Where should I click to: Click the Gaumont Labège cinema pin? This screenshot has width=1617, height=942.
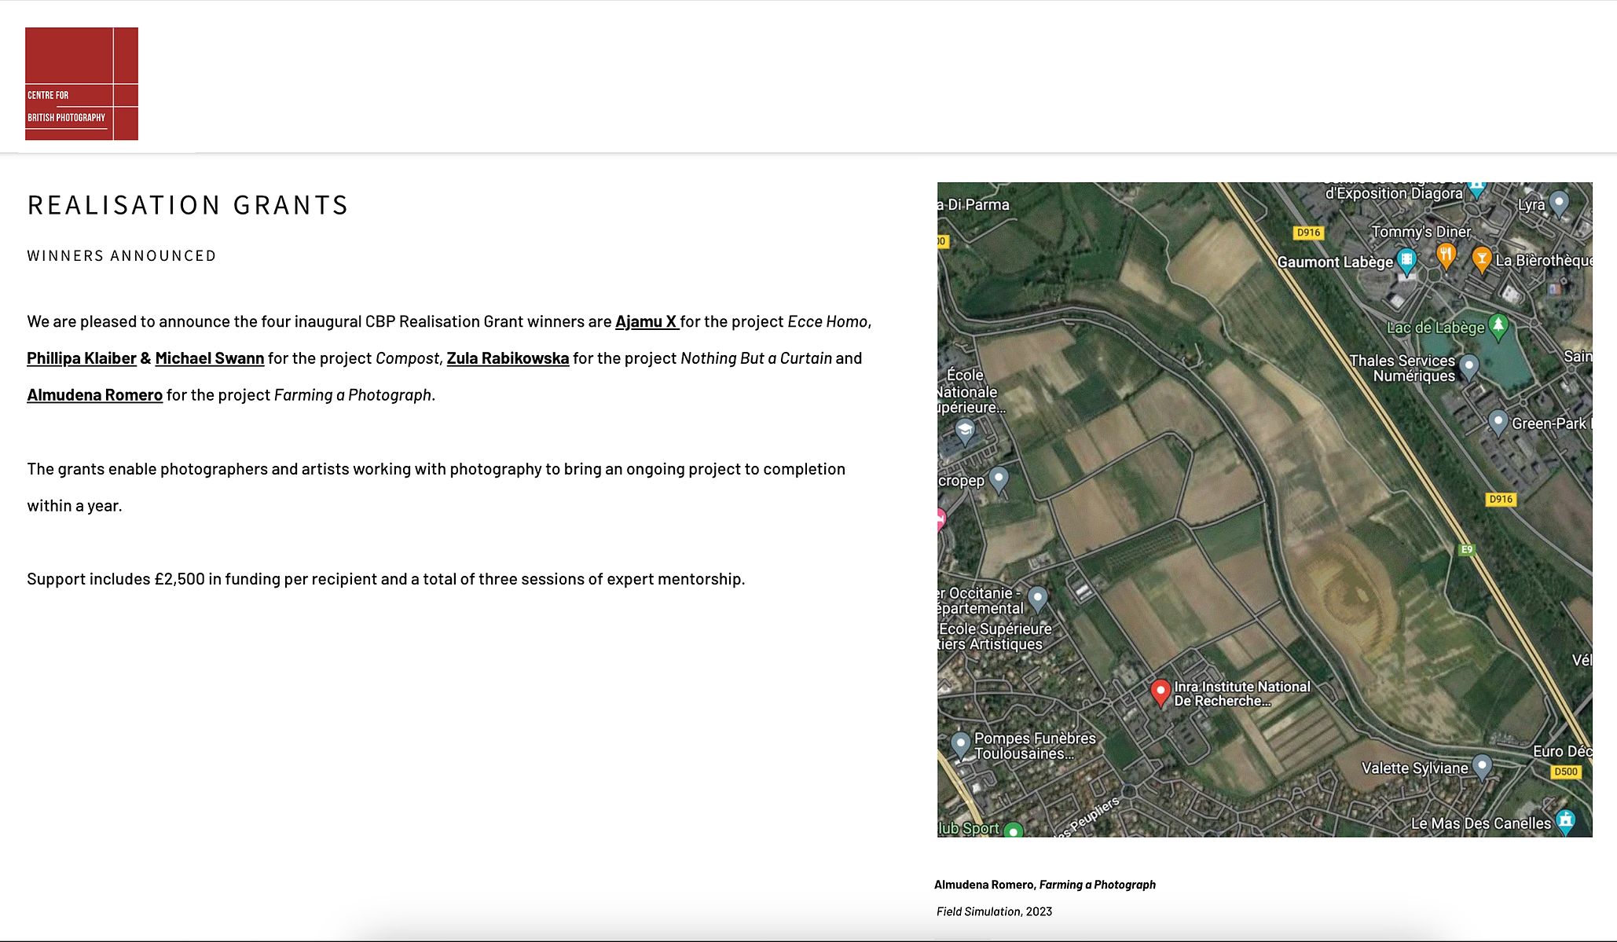[1406, 261]
